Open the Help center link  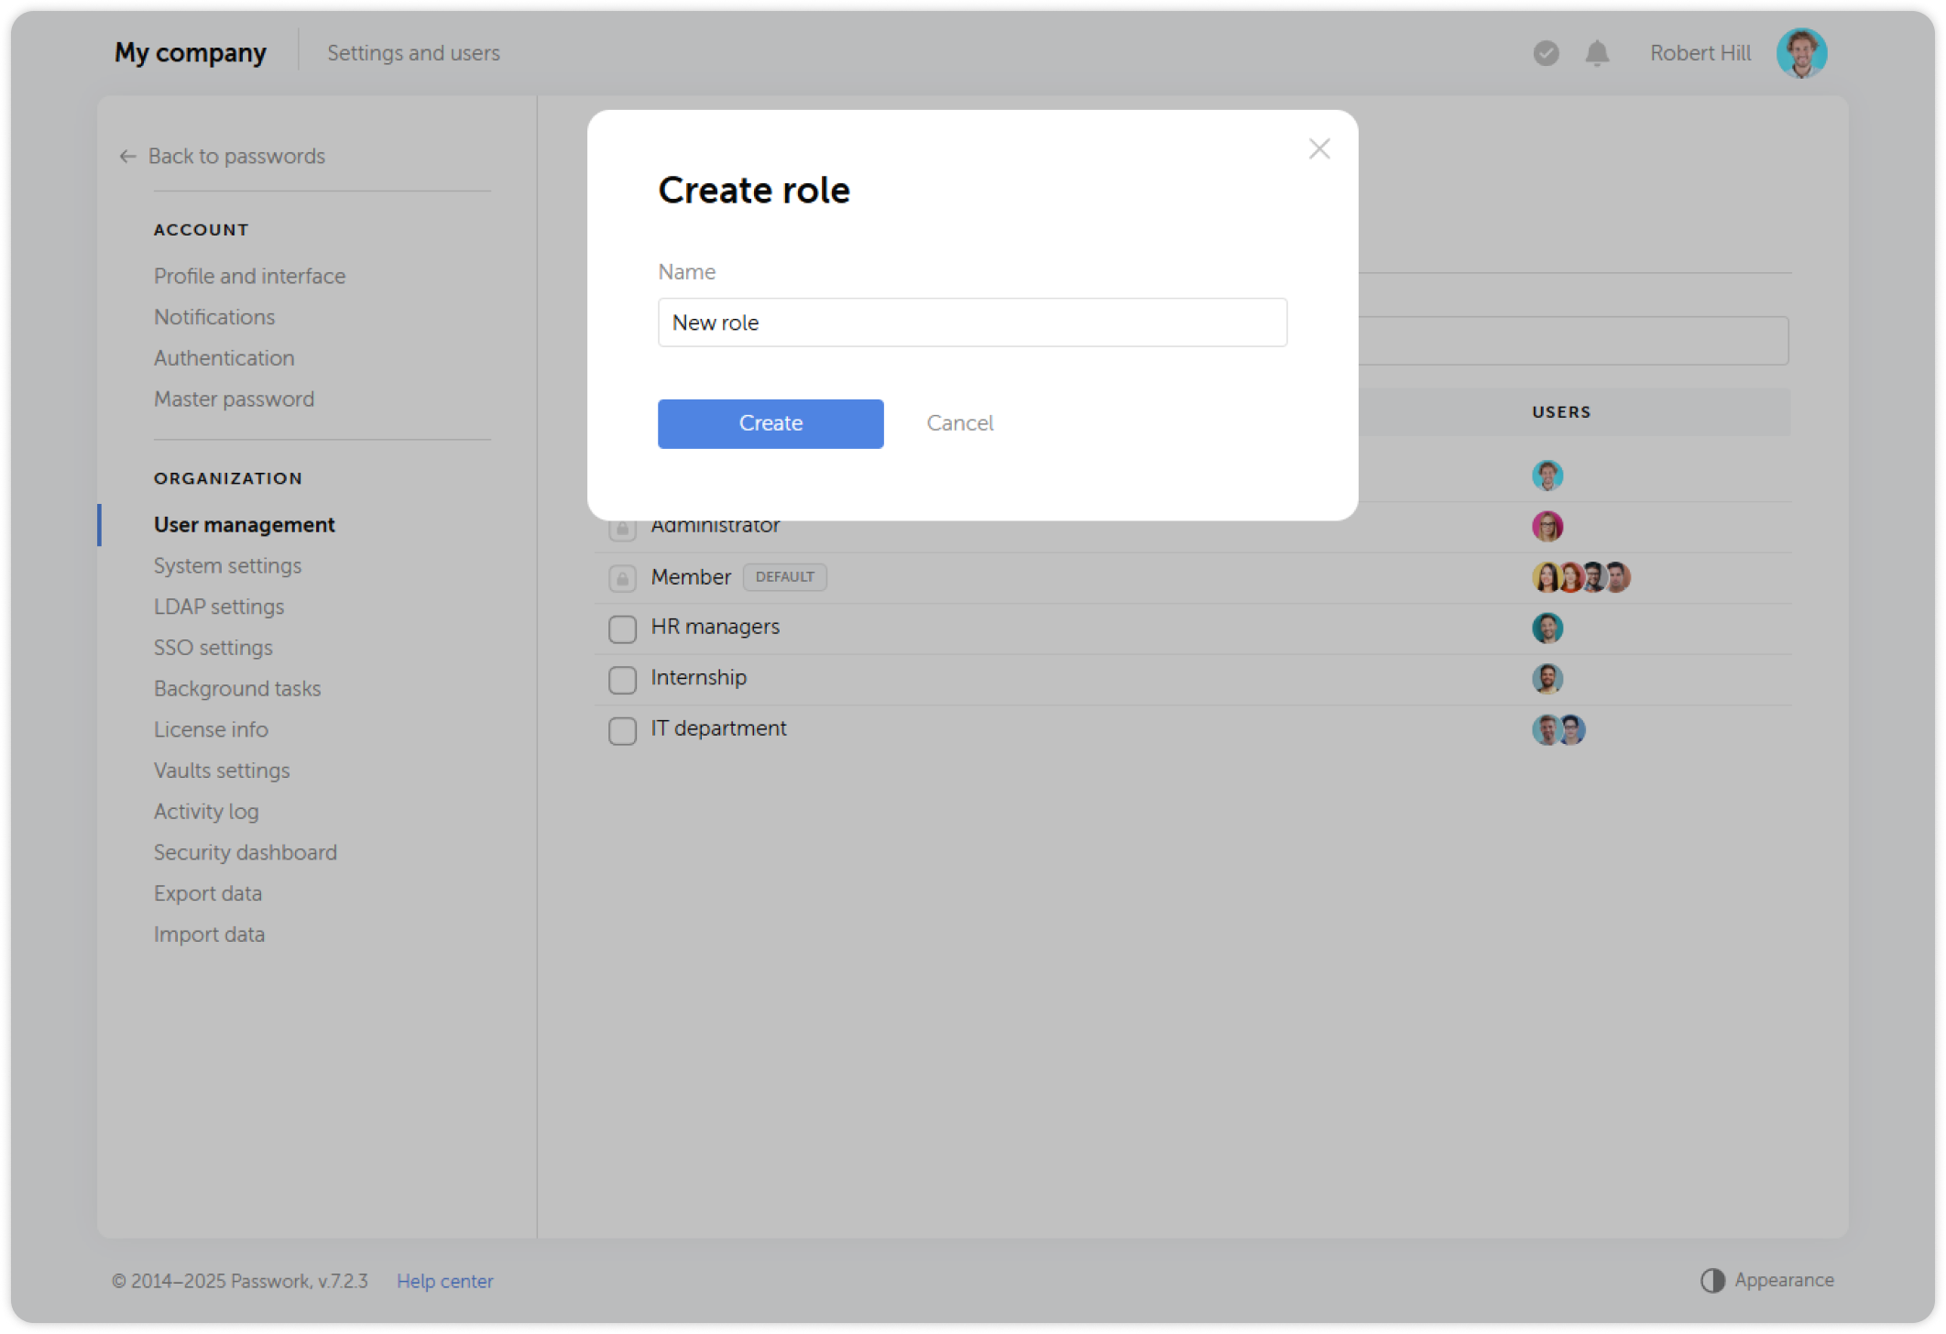445,1281
